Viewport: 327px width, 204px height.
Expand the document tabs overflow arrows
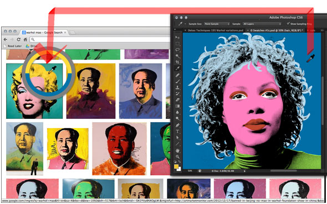click(322, 30)
